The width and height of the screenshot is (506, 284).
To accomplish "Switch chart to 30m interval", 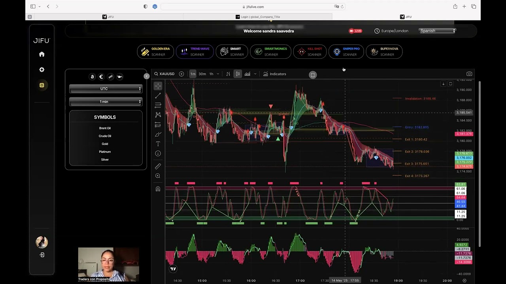I will point(202,74).
